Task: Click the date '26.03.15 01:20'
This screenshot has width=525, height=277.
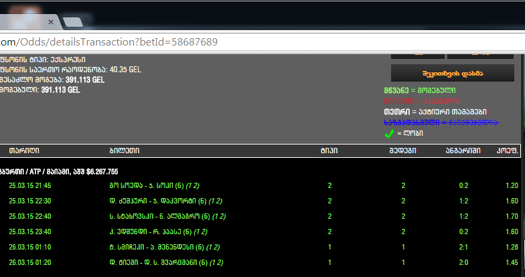Action: 29,262
